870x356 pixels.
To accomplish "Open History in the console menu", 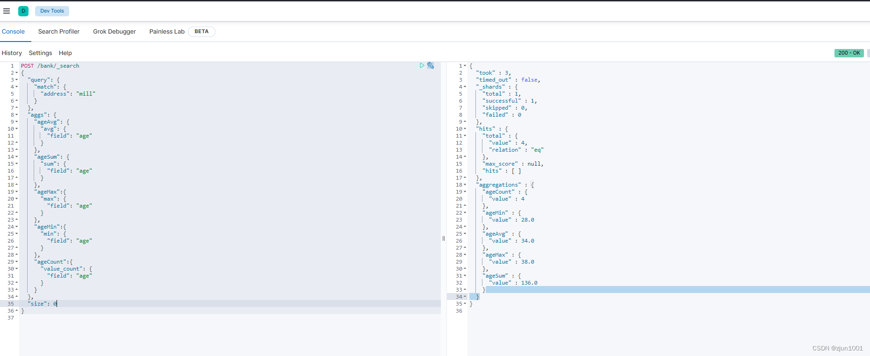I will pyautogui.click(x=12, y=53).
